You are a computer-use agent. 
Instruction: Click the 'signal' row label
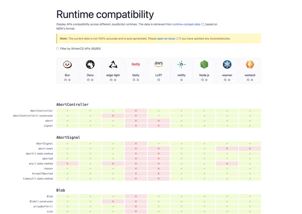[48, 126]
